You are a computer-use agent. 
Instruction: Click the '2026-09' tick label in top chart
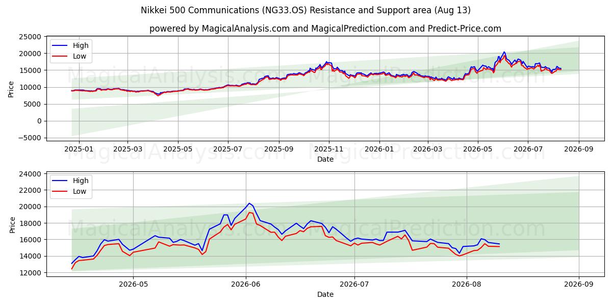click(579, 150)
